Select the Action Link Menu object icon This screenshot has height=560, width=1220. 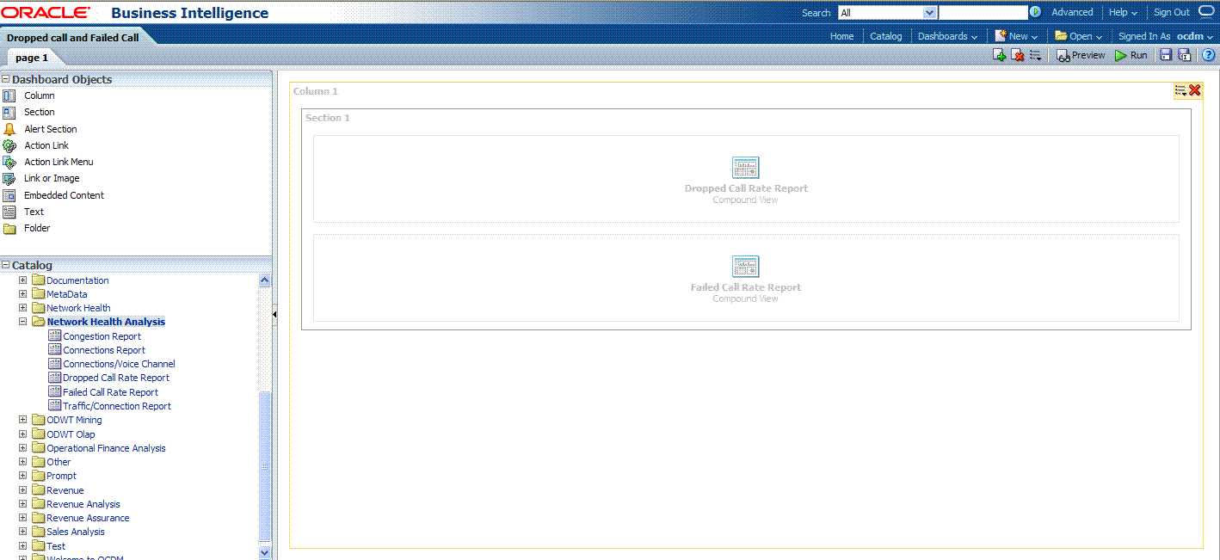tap(9, 162)
